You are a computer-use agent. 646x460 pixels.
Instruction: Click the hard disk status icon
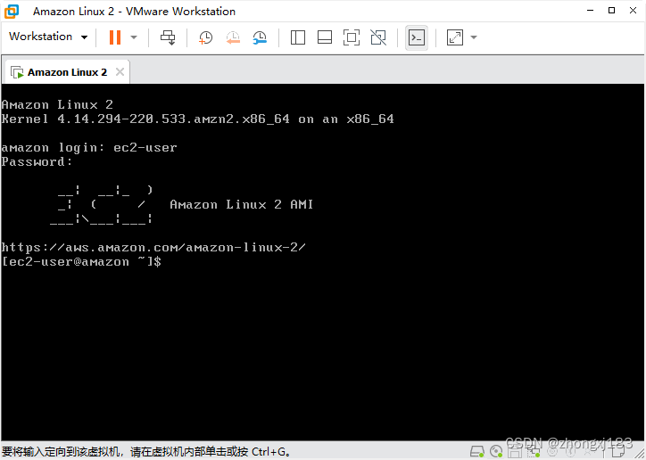(x=477, y=451)
